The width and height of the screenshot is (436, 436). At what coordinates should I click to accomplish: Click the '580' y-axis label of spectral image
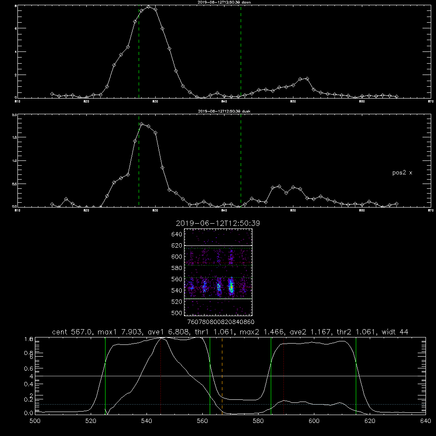coord(177,268)
